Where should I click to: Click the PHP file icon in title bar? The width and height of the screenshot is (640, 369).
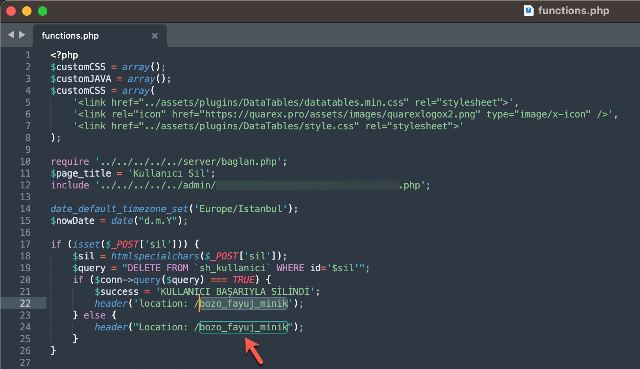(x=528, y=10)
